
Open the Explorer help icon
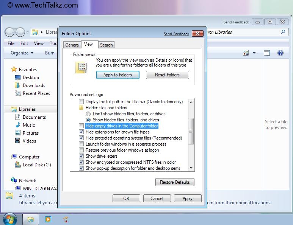click(280, 53)
